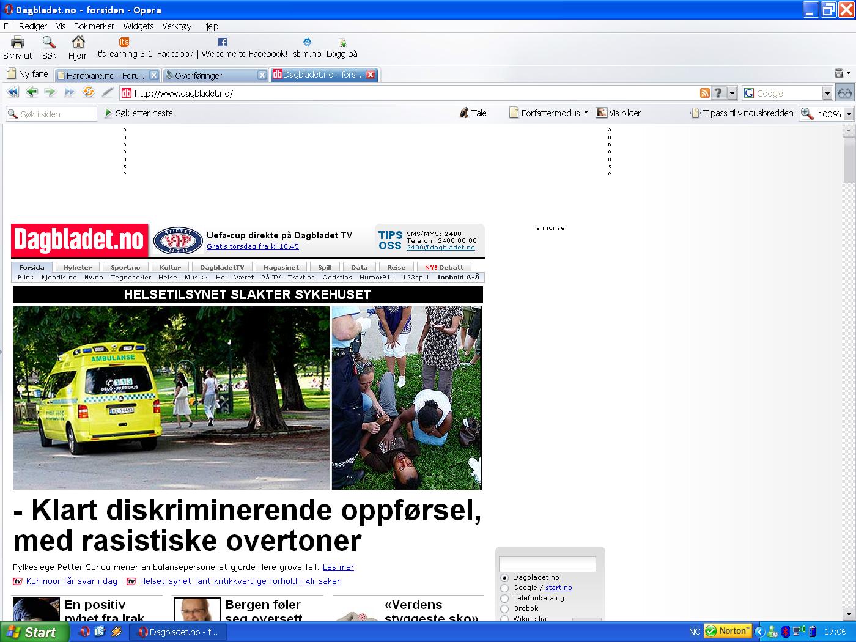This screenshot has width=856, height=642.
Task: Click the reload page icon
Action: tap(89, 92)
